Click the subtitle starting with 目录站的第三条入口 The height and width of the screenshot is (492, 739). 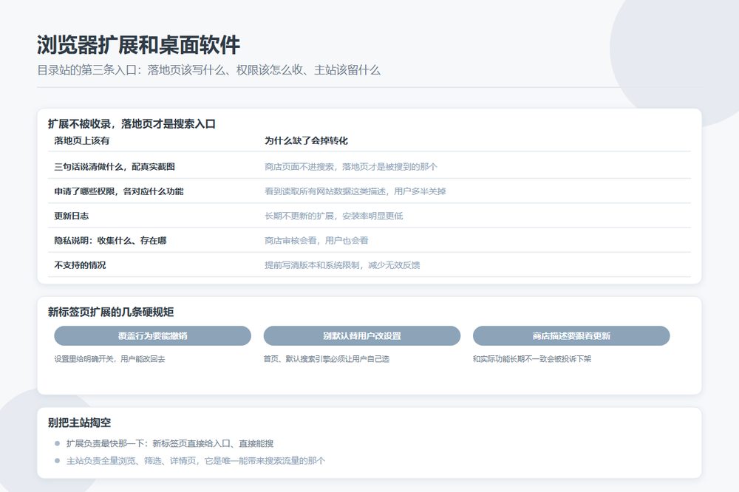click(209, 70)
